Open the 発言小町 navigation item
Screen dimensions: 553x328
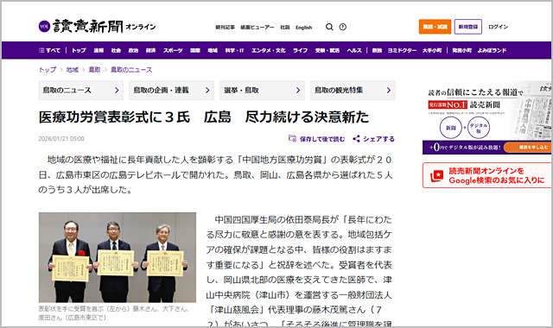[x=462, y=50]
